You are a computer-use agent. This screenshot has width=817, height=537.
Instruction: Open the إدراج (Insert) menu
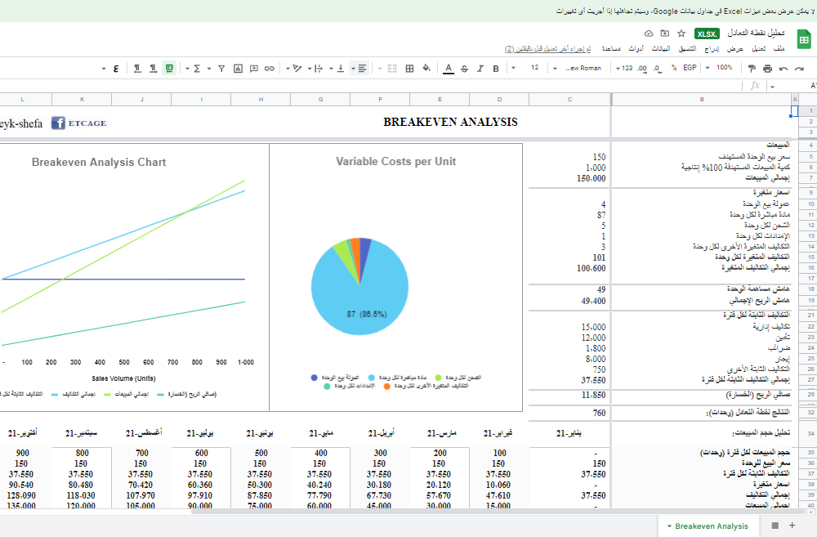[x=712, y=49]
